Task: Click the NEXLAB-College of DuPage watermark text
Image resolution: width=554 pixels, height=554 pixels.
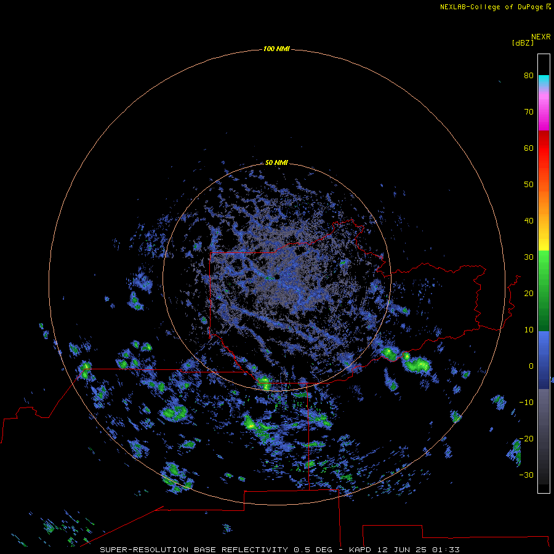Action: [x=495, y=7]
